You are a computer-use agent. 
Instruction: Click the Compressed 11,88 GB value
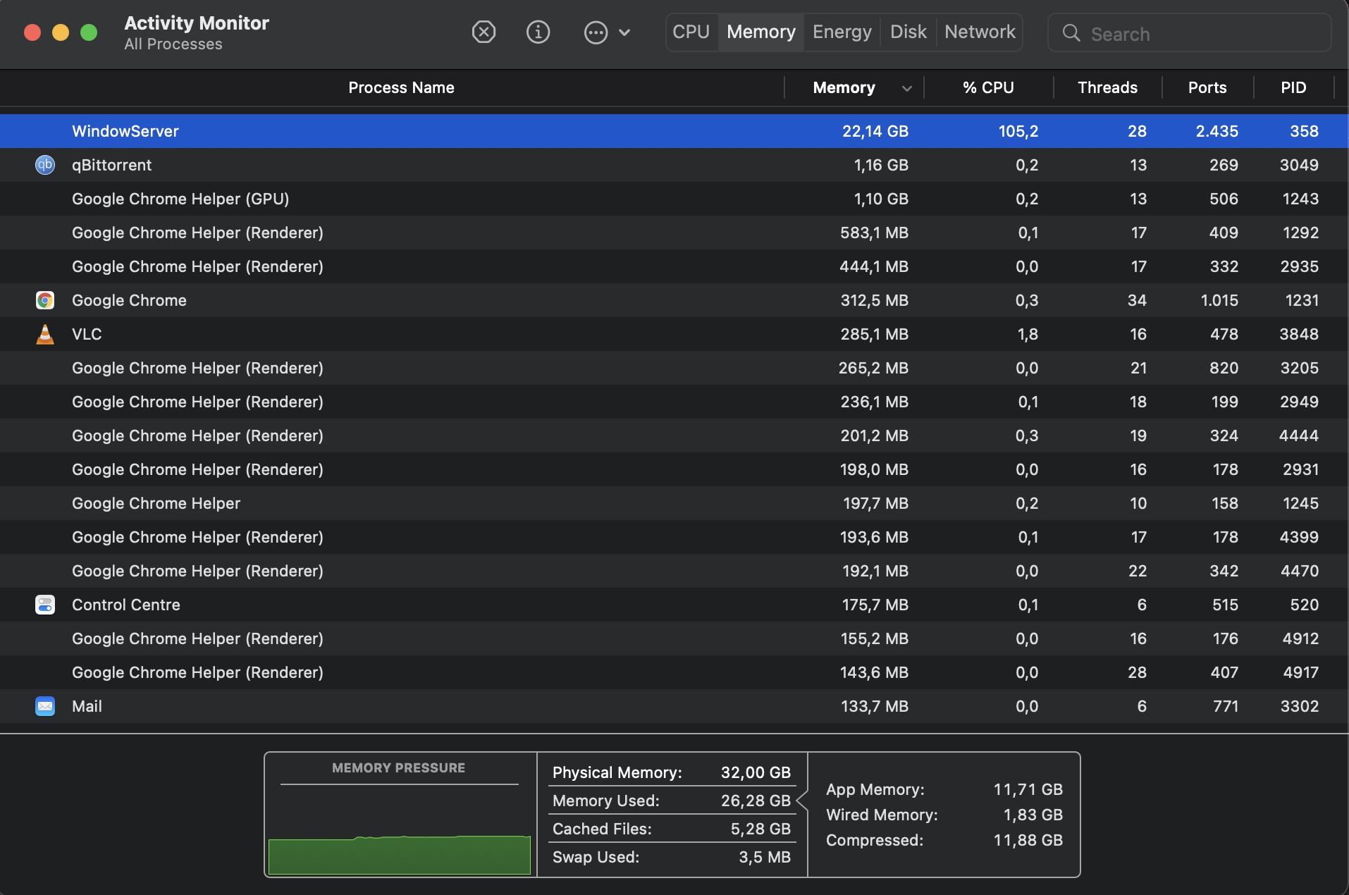coord(1028,840)
